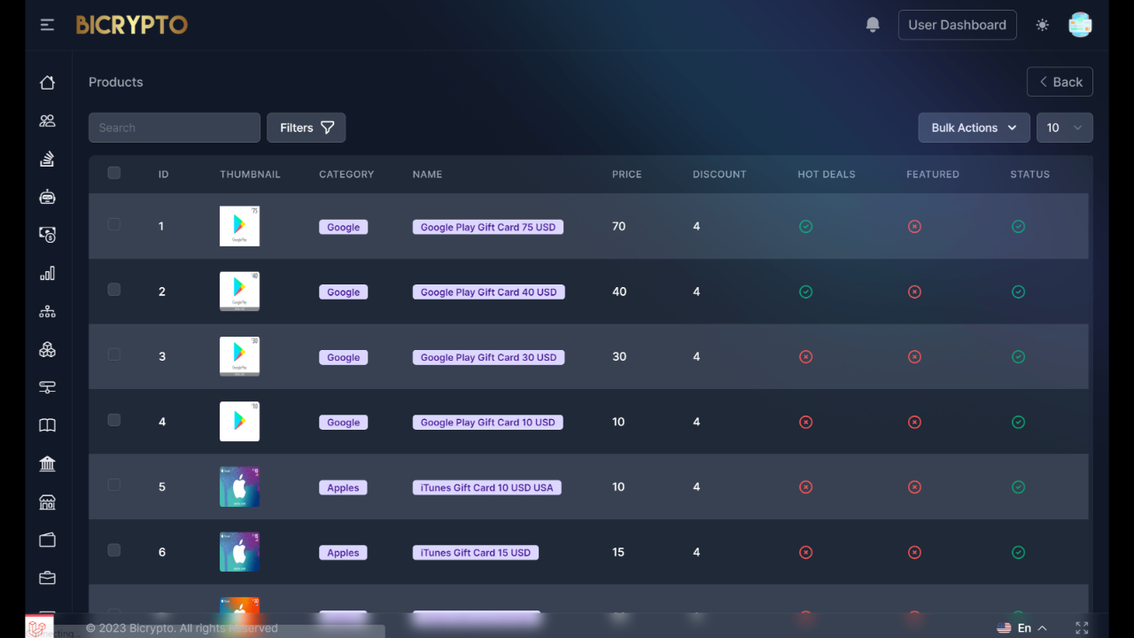The width and height of the screenshot is (1134, 638).
Task: Click the Google category tag in row 1
Action: [343, 227]
